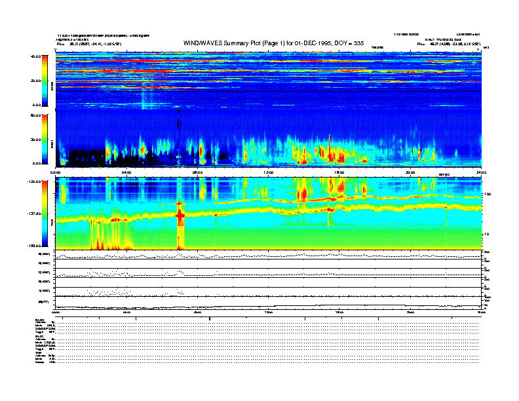
Task: Click the RAD2 panel color scale bar
Action: 45,81
